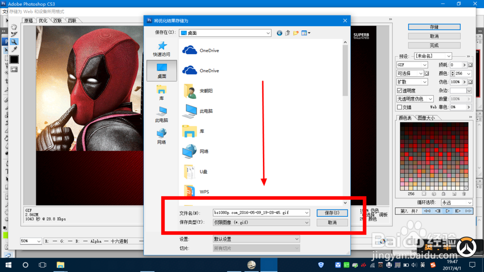The image size is (484, 272).
Task: Play the animation
Action: (x=448, y=211)
